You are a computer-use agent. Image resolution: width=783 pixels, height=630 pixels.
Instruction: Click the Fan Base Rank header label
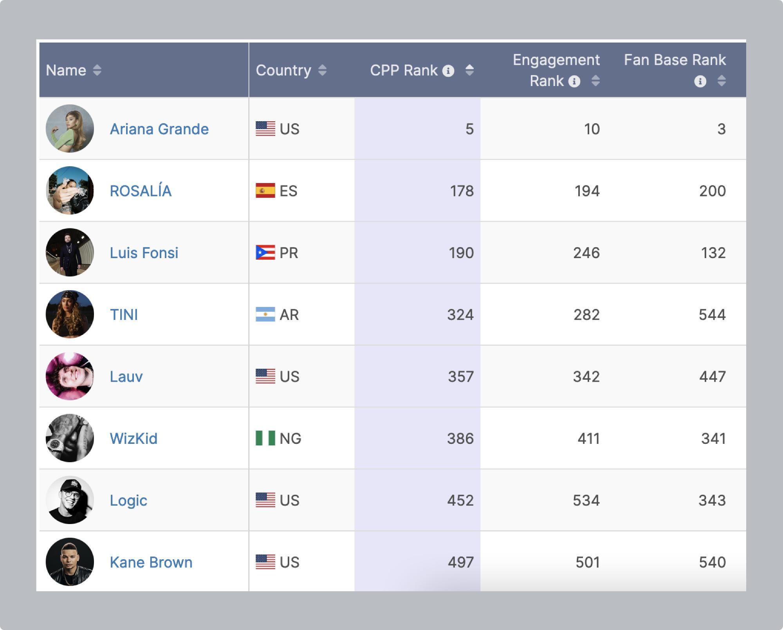tap(675, 60)
